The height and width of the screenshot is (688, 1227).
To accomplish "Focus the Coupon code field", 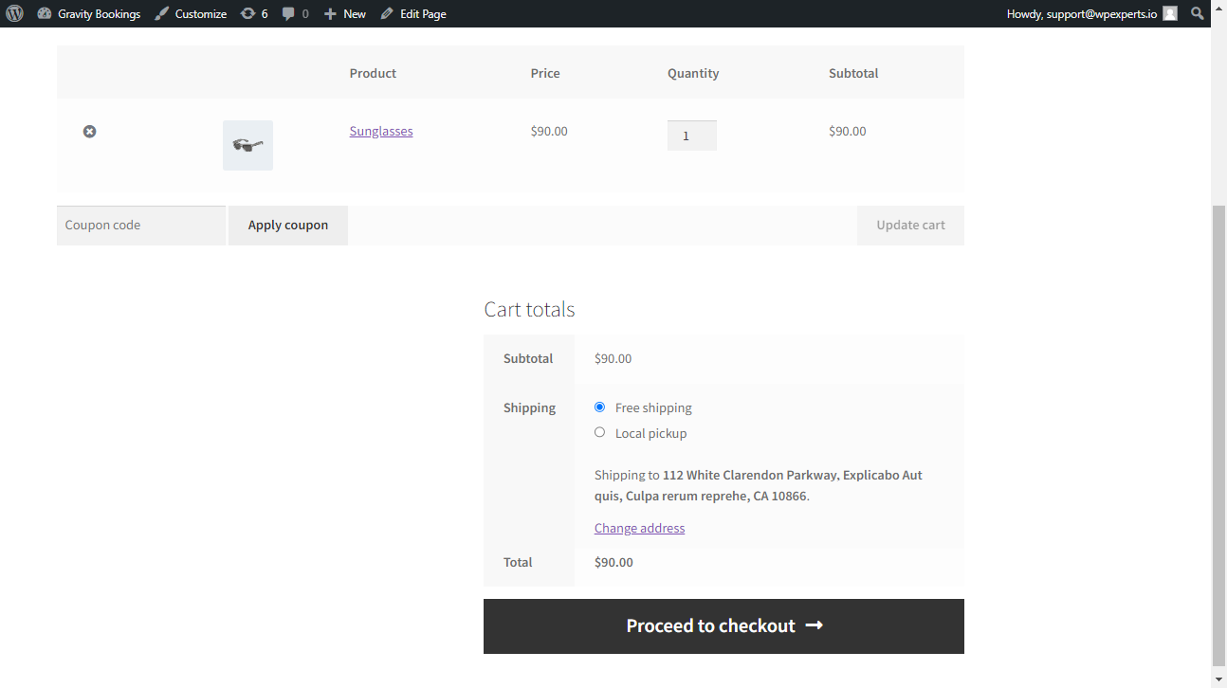I will [141, 226].
